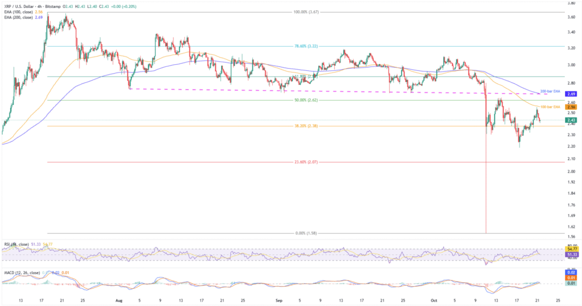Viewport: 582px width, 306px height.
Task: Click the MACD (12, 26, close) indicator label
Action: click(20, 273)
